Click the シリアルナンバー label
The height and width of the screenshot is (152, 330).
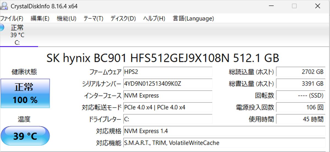pyautogui.click(x=101, y=84)
